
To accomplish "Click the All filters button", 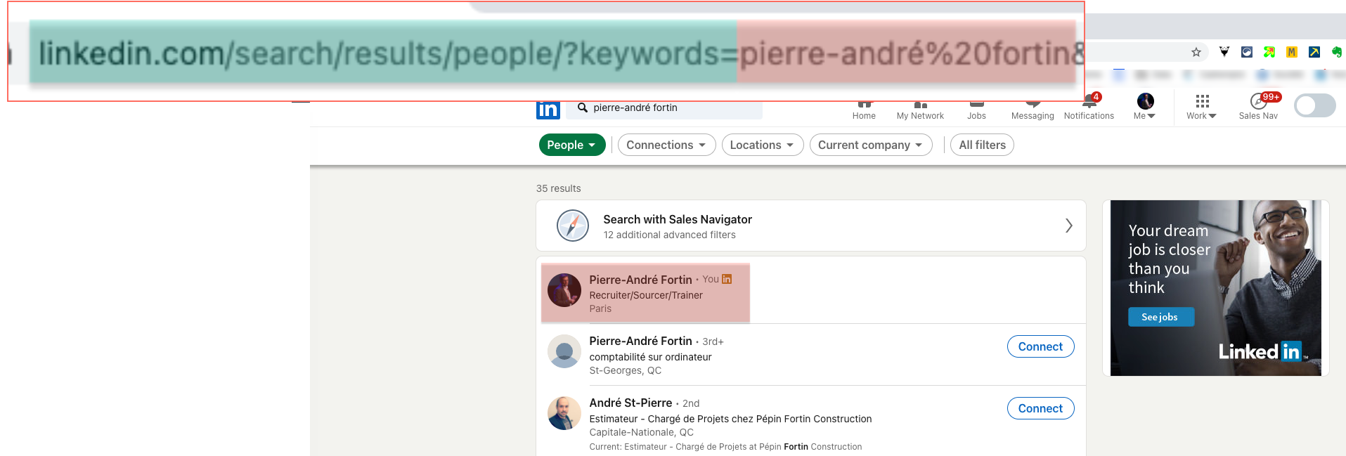I will (982, 145).
